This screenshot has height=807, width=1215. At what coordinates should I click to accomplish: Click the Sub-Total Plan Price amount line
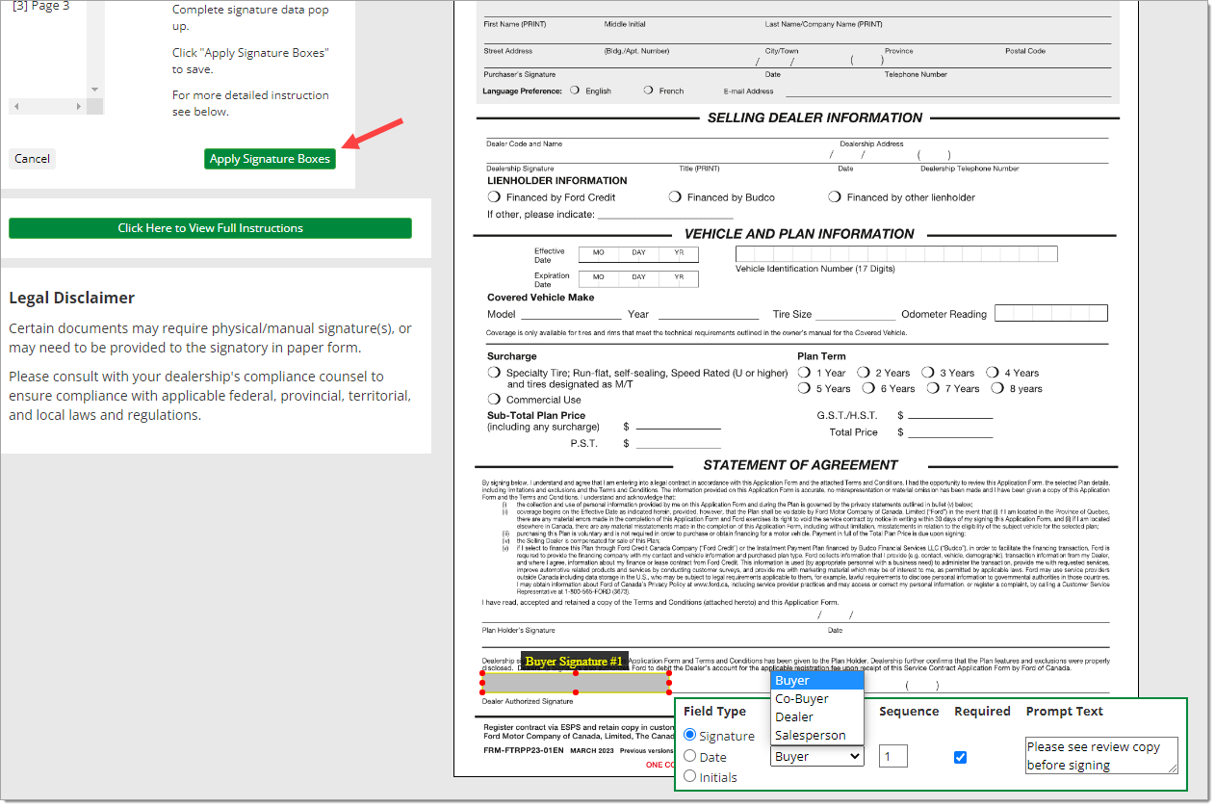(x=679, y=427)
